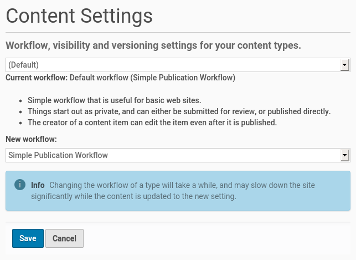
Task: Click the bold "Info" label in notice
Action: pyautogui.click(x=38, y=185)
